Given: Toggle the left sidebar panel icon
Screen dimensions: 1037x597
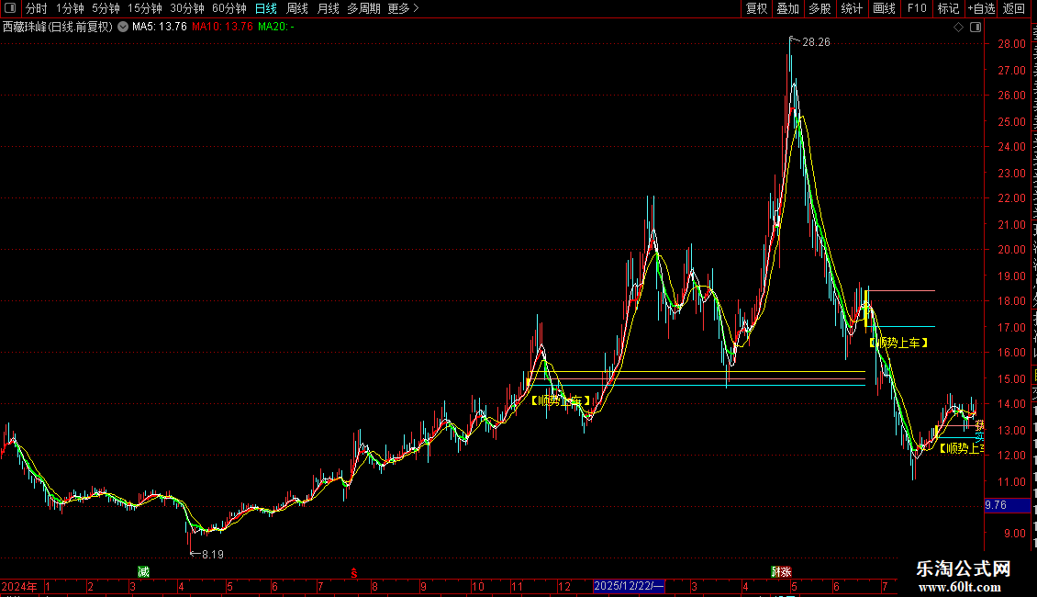Looking at the screenshot, I should [x=10, y=8].
